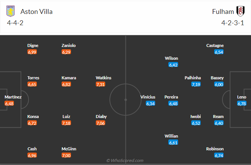Select Digne at left back

[33, 45]
